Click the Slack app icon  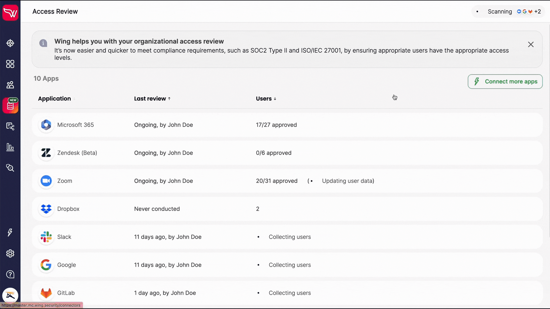coord(46,237)
